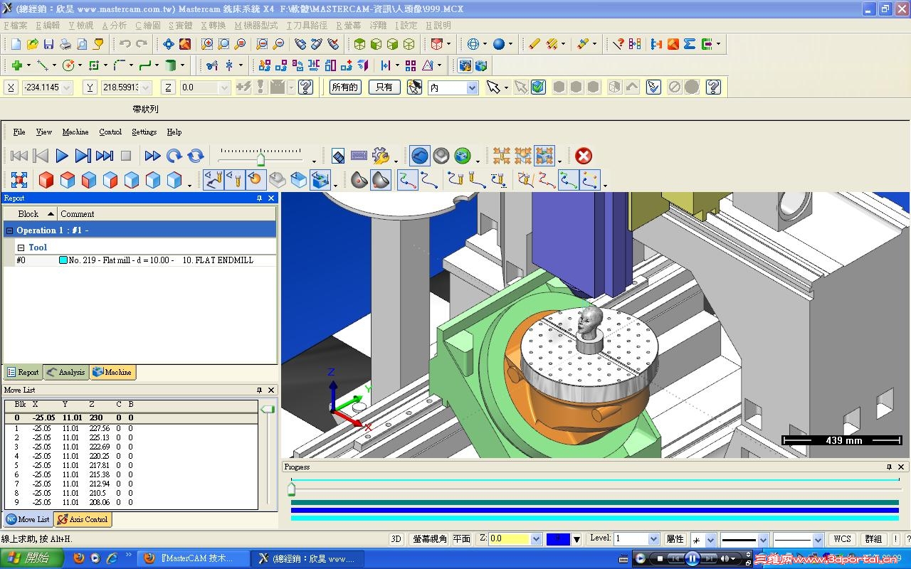Open the Y coordinate dropdown
The width and height of the screenshot is (911, 569).
click(146, 87)
